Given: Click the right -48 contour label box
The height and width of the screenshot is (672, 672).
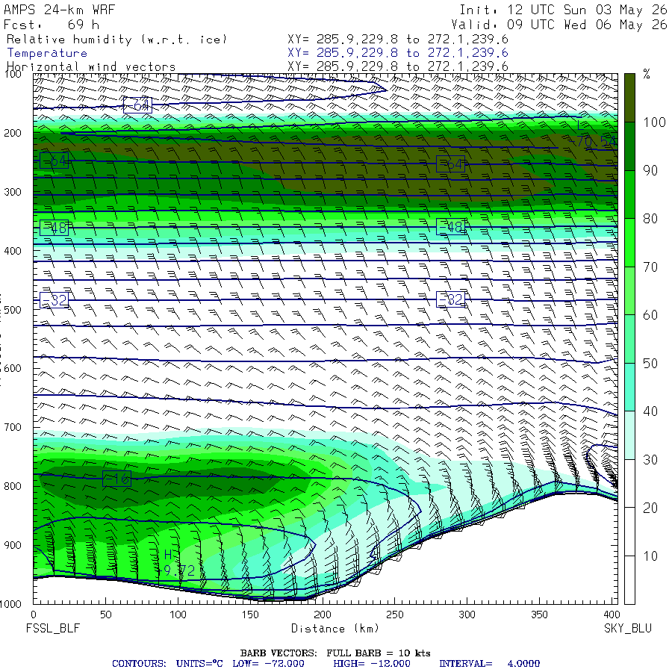Looking at the screenshot, I should tap(450, 227).
